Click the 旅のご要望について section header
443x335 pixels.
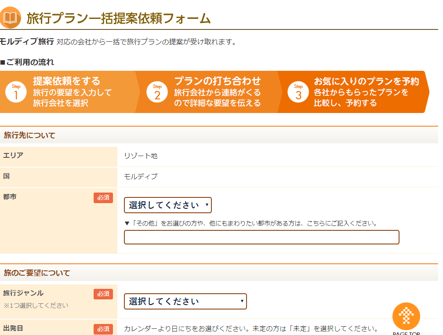[x=36, y=273]
